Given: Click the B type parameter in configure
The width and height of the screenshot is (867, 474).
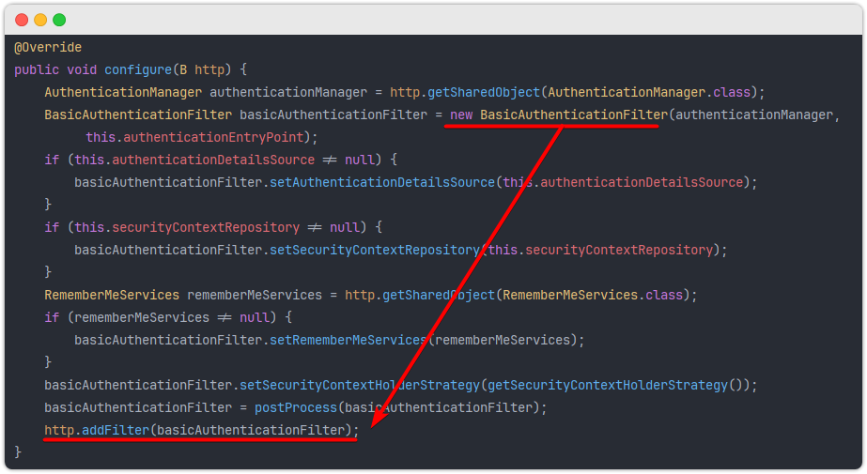Looking at the screenshot, I should pos(183,70).
